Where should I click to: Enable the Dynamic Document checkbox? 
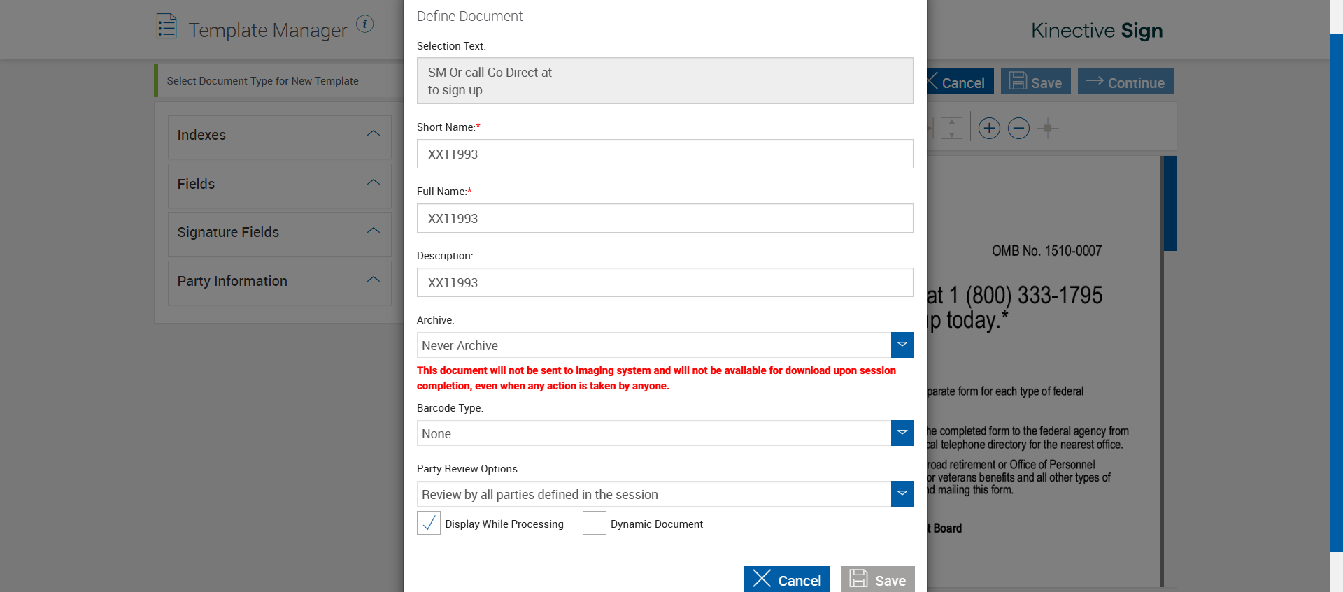click(595, 523)
